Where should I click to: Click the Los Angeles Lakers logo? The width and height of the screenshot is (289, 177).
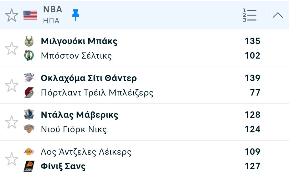(x=29, y=152)
